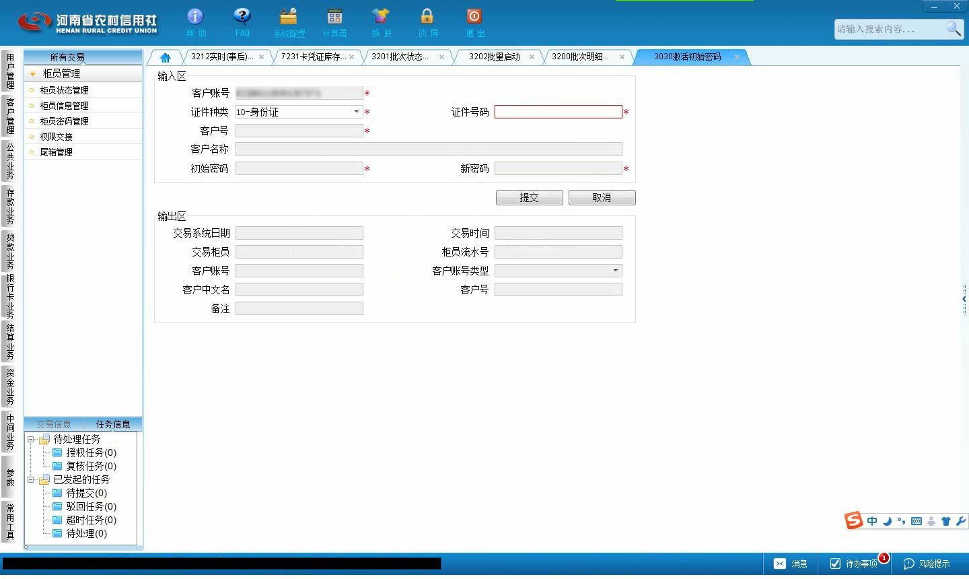Click the 退出 exit icon

(x=474, y=16)
